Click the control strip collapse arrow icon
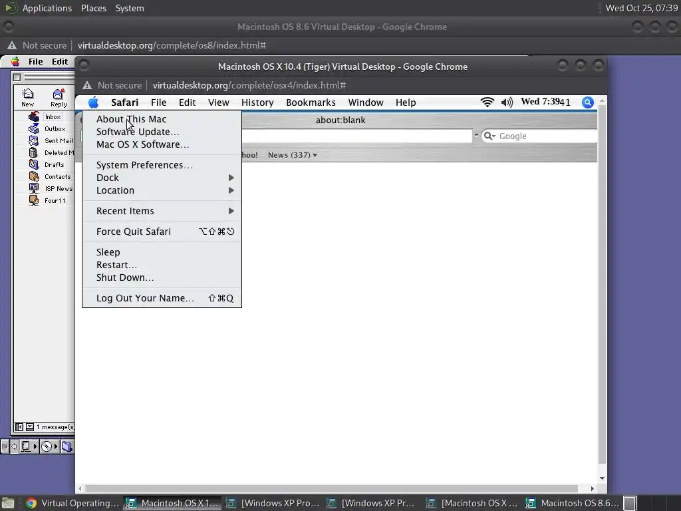 14,446
